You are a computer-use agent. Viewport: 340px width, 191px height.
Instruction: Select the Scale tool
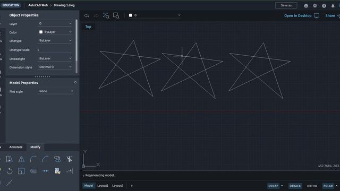coord(21,171)
